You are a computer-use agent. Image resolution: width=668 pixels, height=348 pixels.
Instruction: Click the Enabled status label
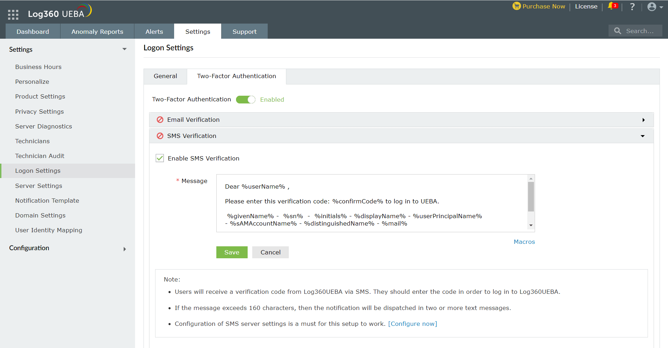(x=272, y=100)
